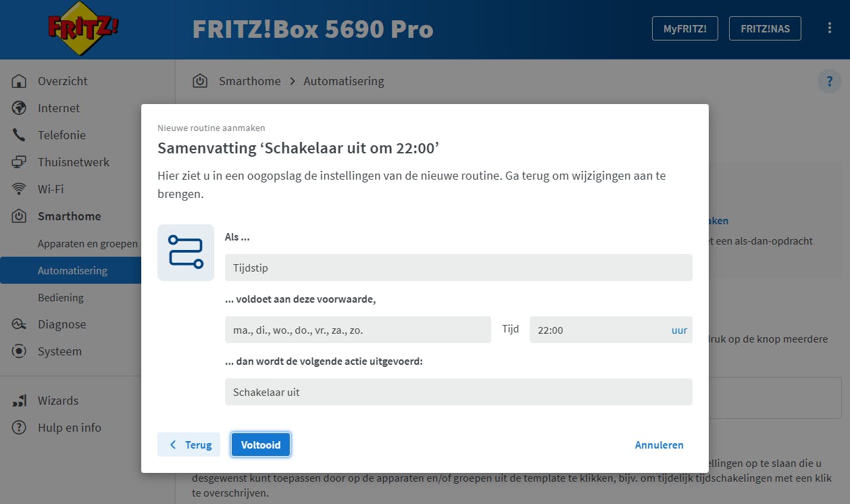Click the 'Tijd' label
The width and height of the screenshot is (850, 504).
[510, 329]
